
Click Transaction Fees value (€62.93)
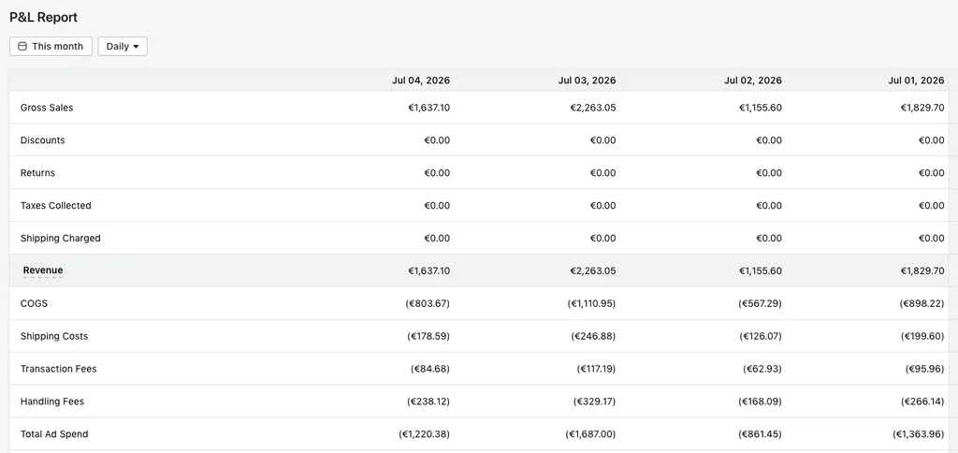pyautogui.click(x=762, y=369)
